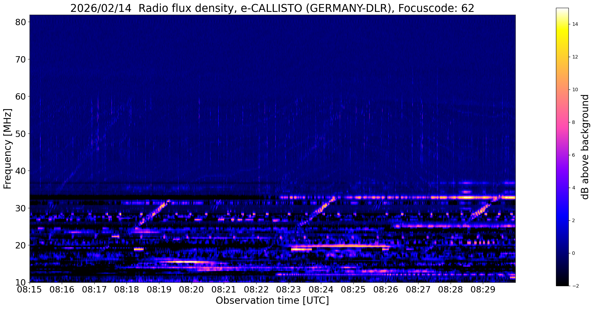The height and width of the screenshot is (309, 594).
Task: Click the 10 MHz frequency tick label
Action: coord(21,282)
